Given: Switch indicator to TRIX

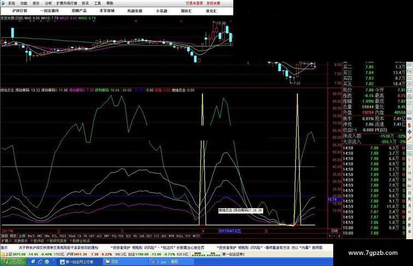Looking at the screenshot, I should coord(63,236).
